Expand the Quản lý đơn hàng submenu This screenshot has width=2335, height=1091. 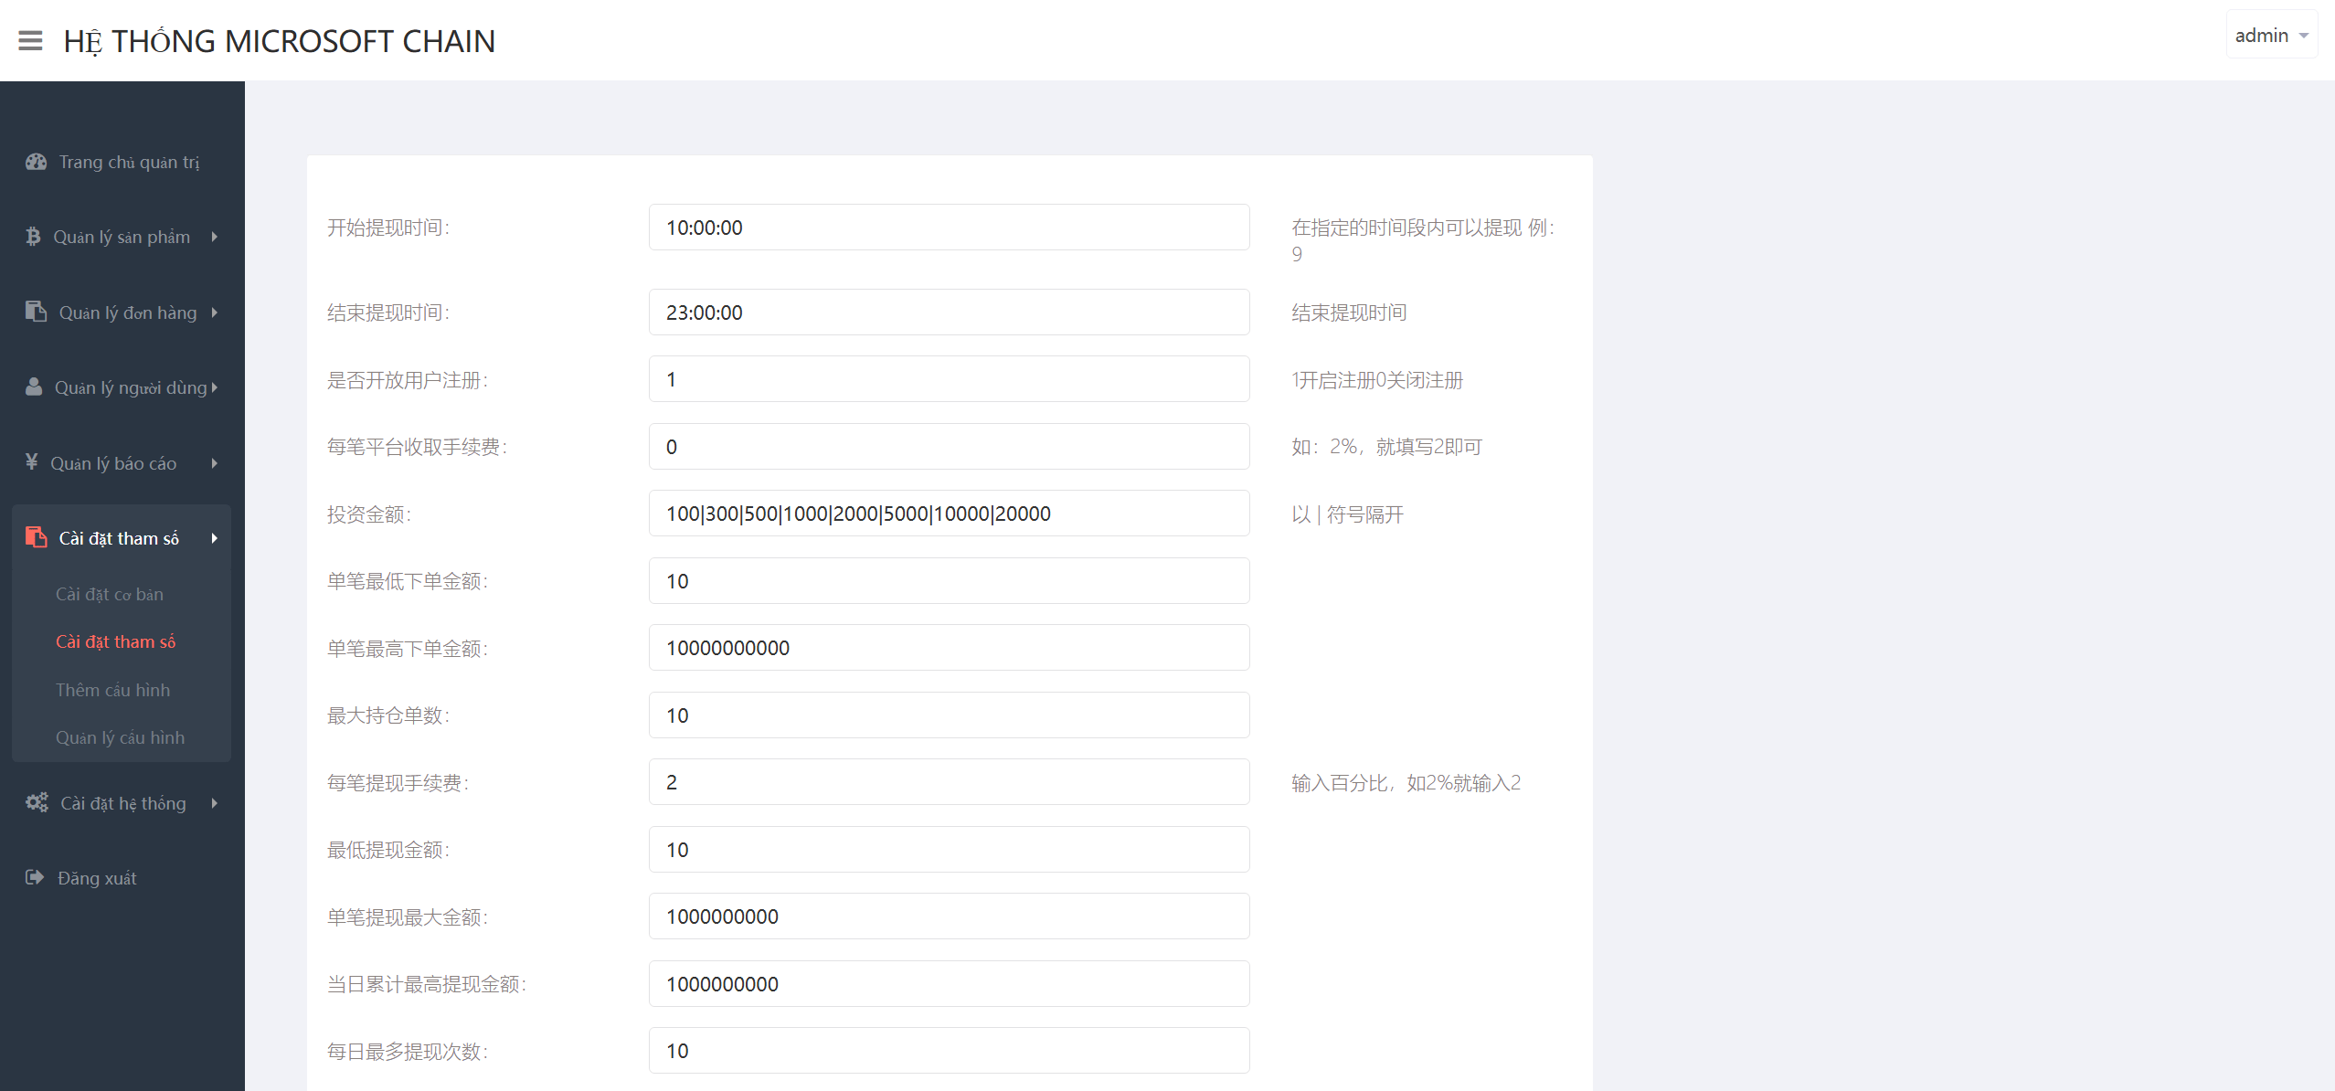click(x=216, y=312)
